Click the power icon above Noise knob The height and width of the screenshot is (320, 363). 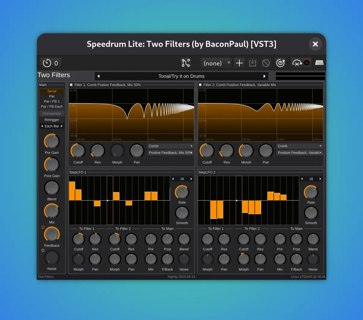coord(43,250)
